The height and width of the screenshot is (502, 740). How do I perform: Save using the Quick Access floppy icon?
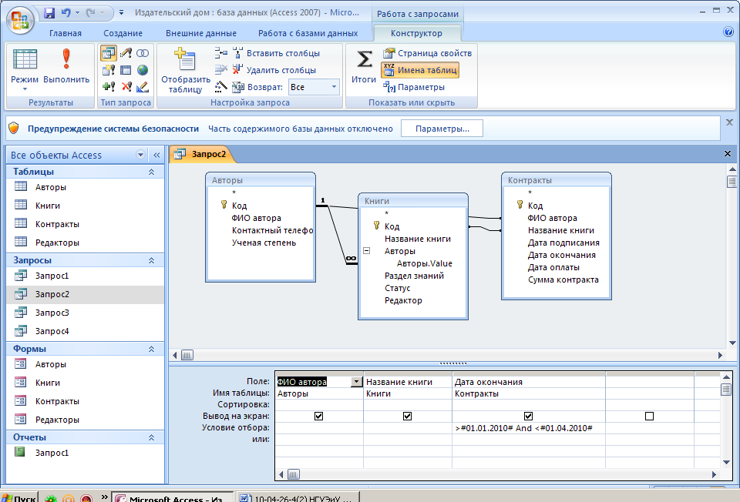pyautogui.click(x=49, y=13)
